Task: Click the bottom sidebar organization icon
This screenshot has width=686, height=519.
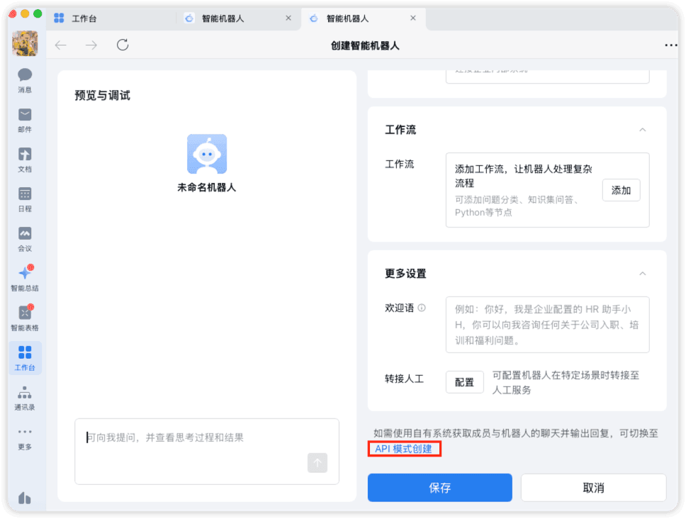Action: click(25, 498)
